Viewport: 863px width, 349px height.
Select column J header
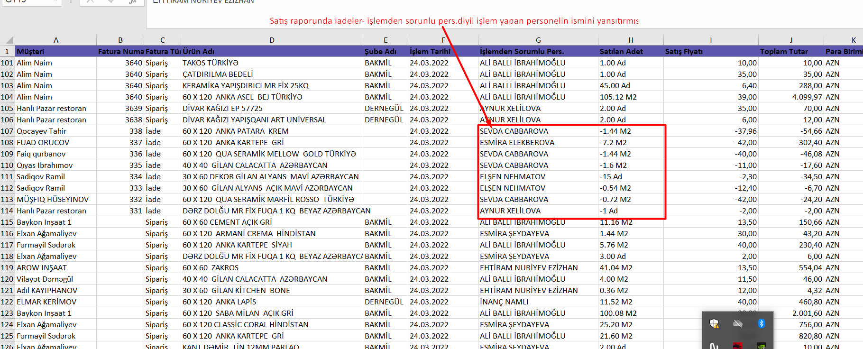790,40
